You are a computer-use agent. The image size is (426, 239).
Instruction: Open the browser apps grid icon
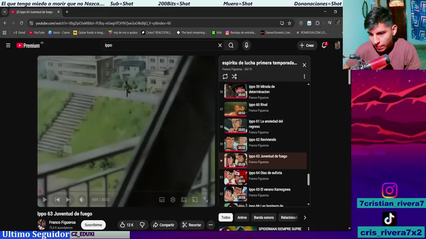[4, 33]
